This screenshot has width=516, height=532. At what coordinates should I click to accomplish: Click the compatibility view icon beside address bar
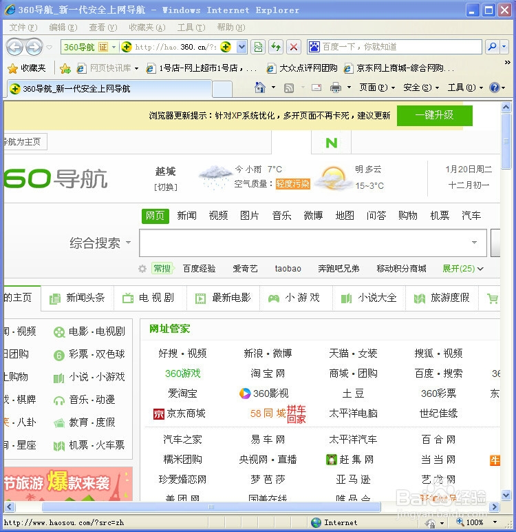coord(258,47)
